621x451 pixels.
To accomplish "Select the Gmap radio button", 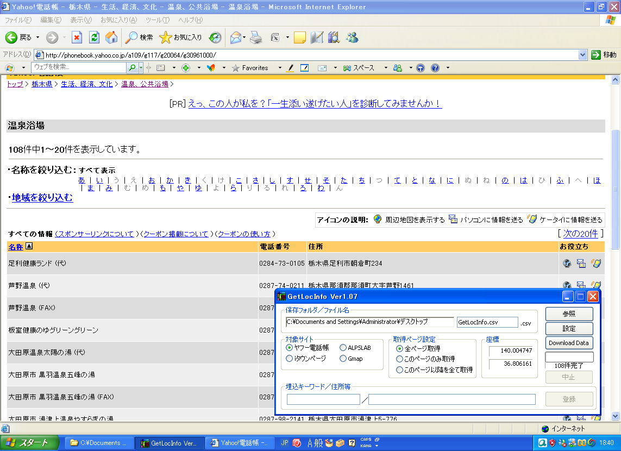I will point(343,359).
